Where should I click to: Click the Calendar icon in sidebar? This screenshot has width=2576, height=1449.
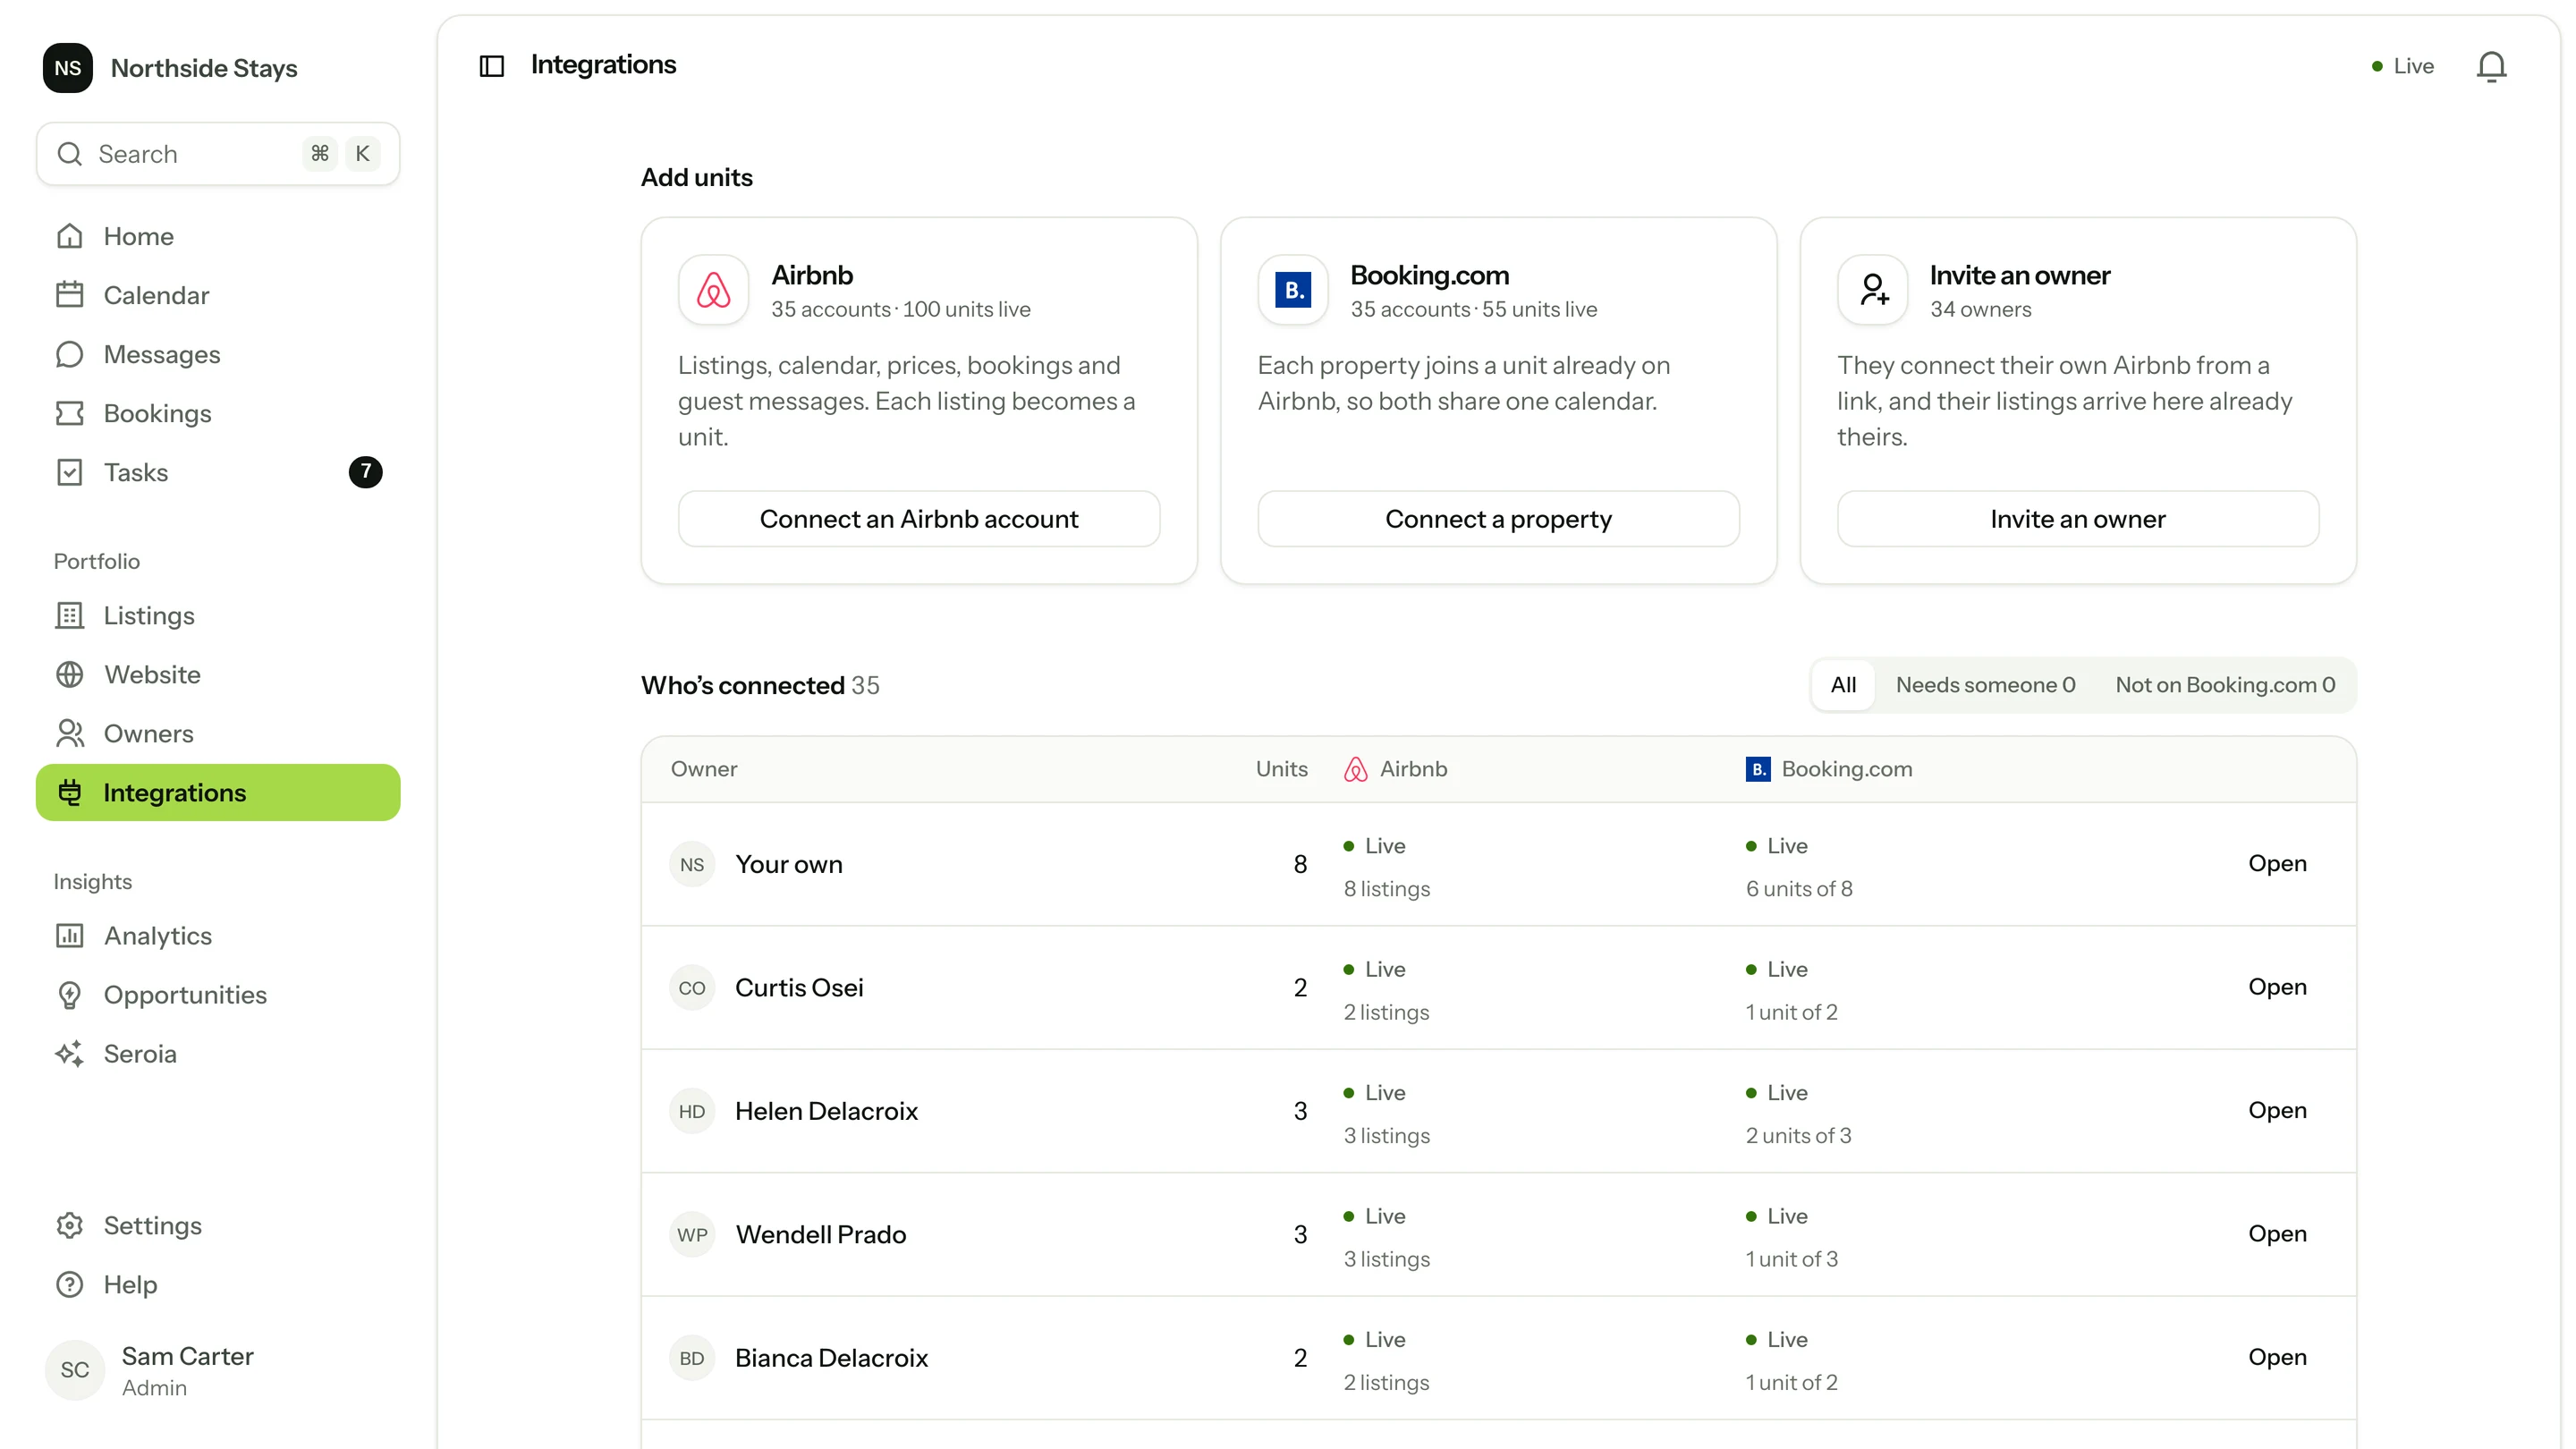point(69,295)
